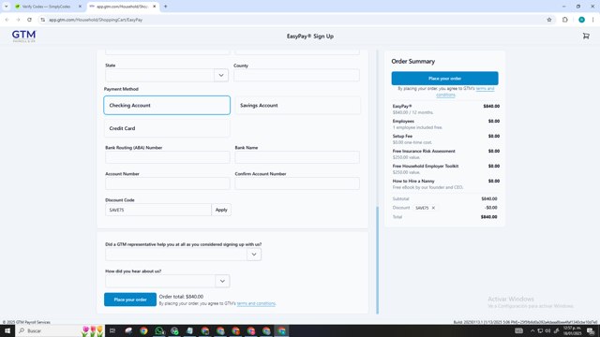Click the EasyPay® $840.00 line item
600x337 pixels.
tap(446, 109)
